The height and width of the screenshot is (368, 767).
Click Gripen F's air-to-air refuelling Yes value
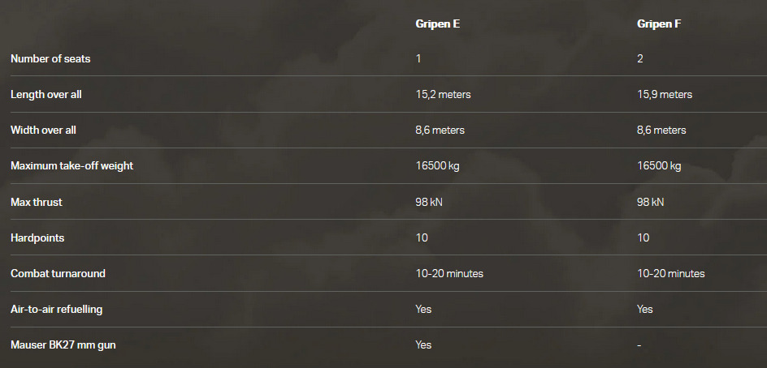645,309
